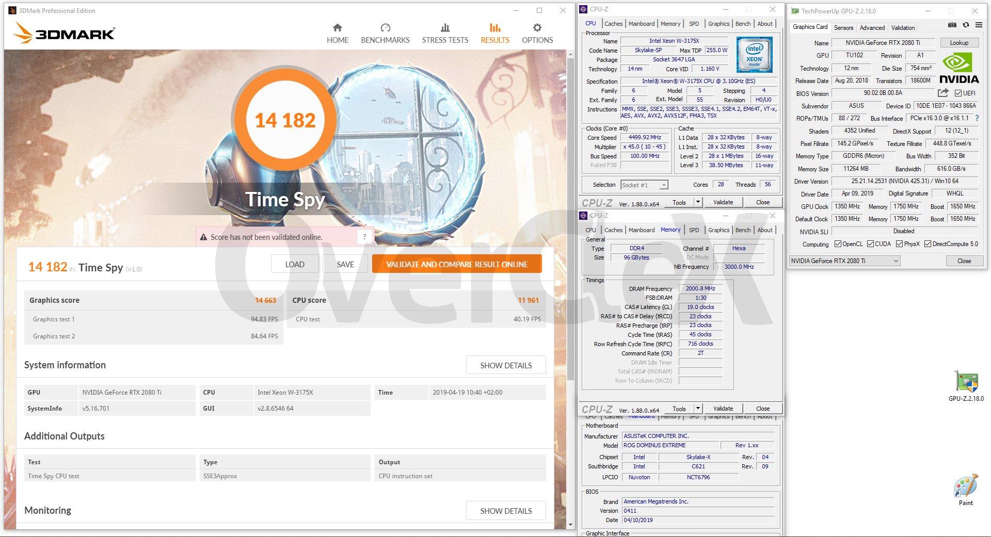Click the NVIDIA logo in GPU-Z

[x=959, y=69]
